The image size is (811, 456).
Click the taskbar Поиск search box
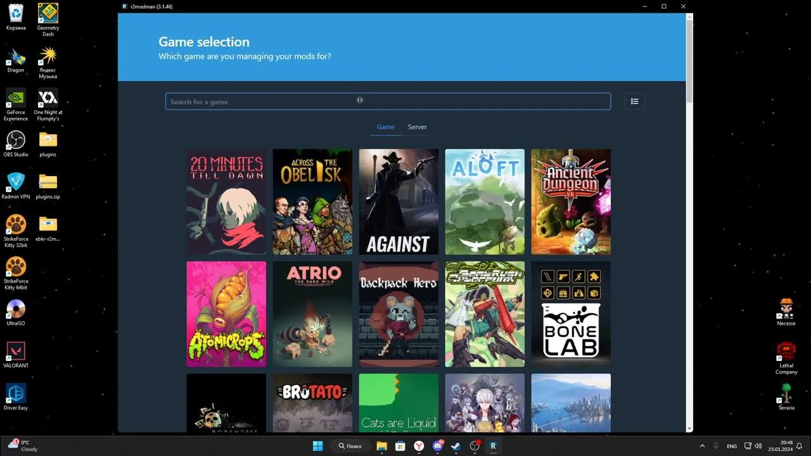click(350, 446)
